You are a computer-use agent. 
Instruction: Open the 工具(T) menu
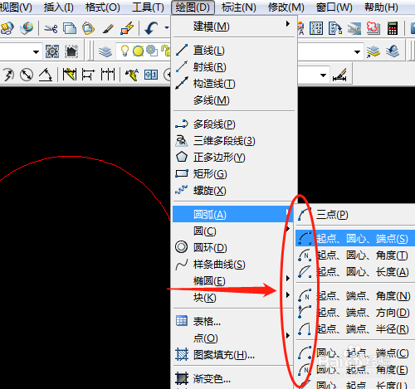(x=148, y=7)
